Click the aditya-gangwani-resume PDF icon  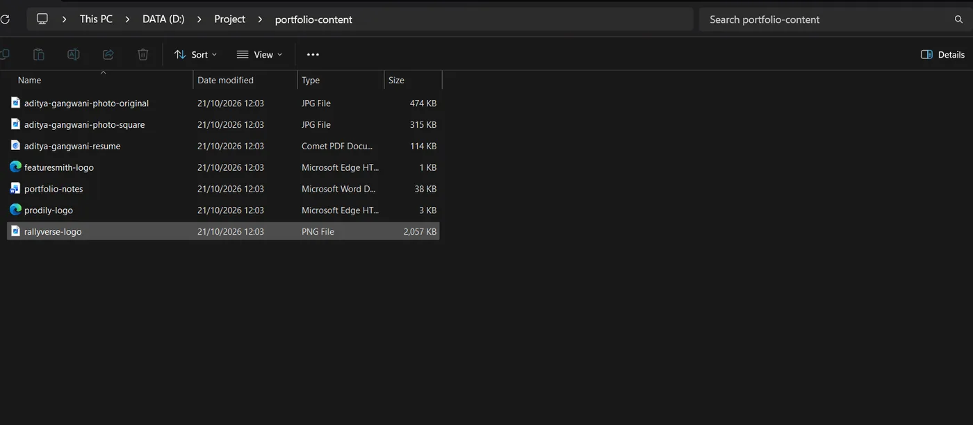pos(15,146)
